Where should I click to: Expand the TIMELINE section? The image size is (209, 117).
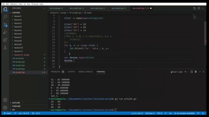(x=16, y=106)
